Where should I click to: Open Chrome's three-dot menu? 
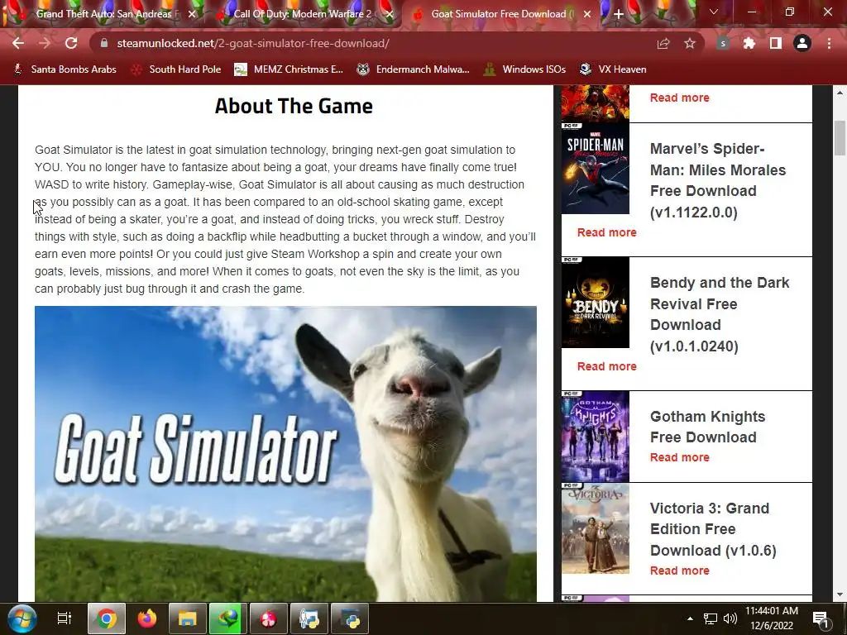click(829, 44)
